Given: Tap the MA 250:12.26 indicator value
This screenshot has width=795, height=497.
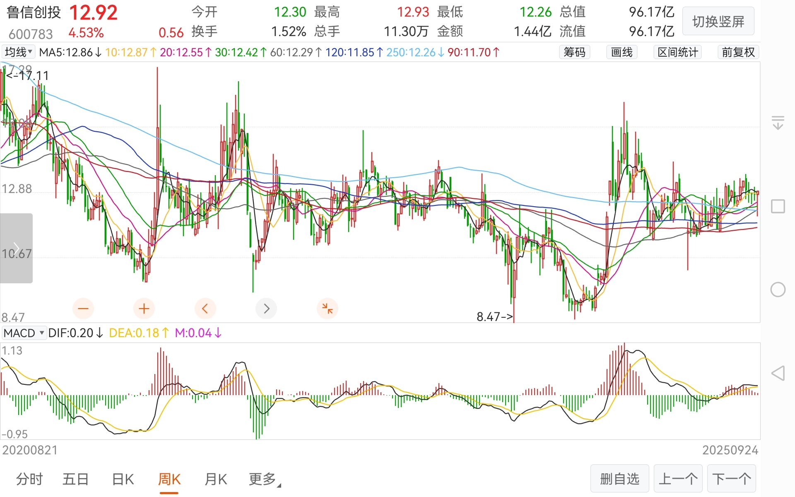Looking at the screenshot, I should click(x=415, y=52).
